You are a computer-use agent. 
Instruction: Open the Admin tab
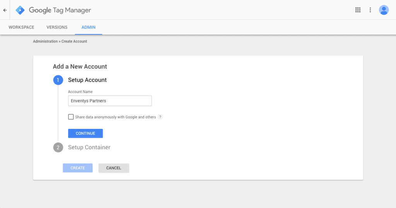point(89,27)
